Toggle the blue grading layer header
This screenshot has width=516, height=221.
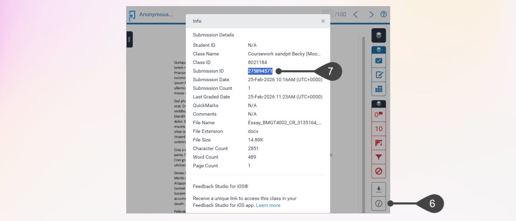tap(378, 50)
